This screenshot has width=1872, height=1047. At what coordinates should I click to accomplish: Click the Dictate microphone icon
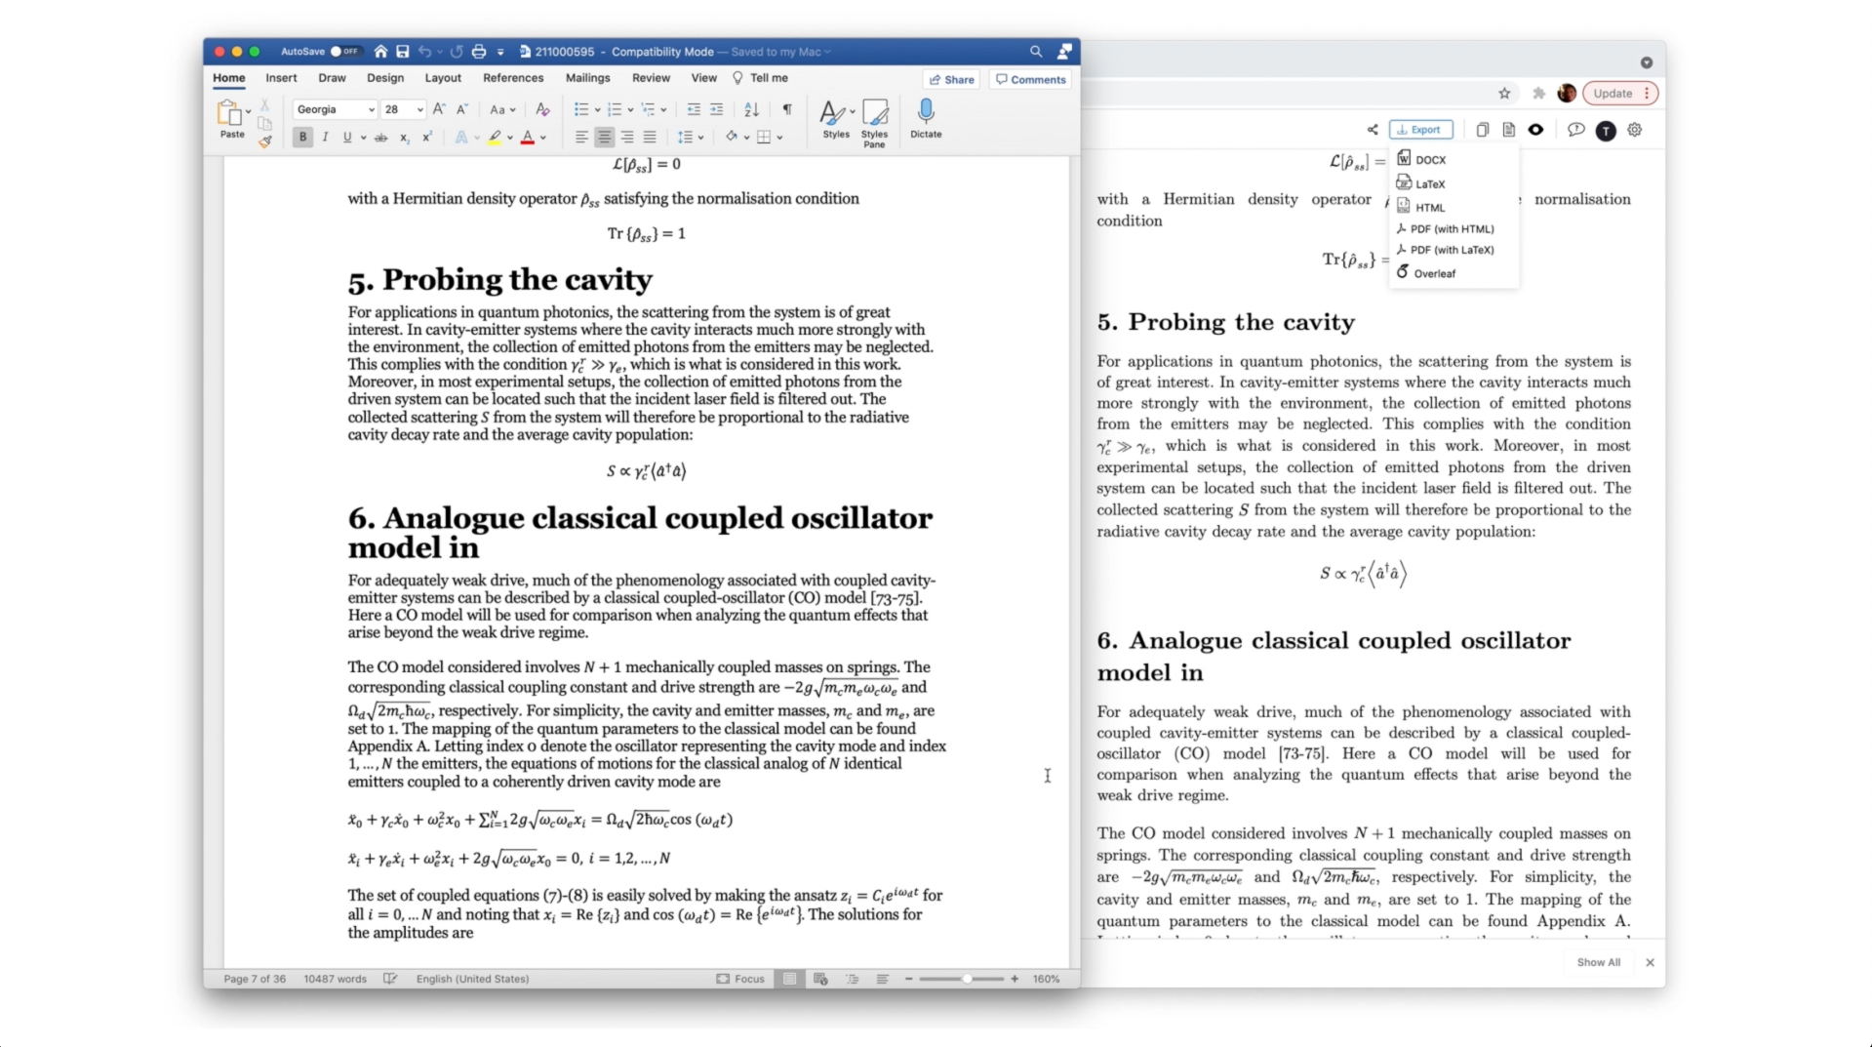[x=925, y=111]
